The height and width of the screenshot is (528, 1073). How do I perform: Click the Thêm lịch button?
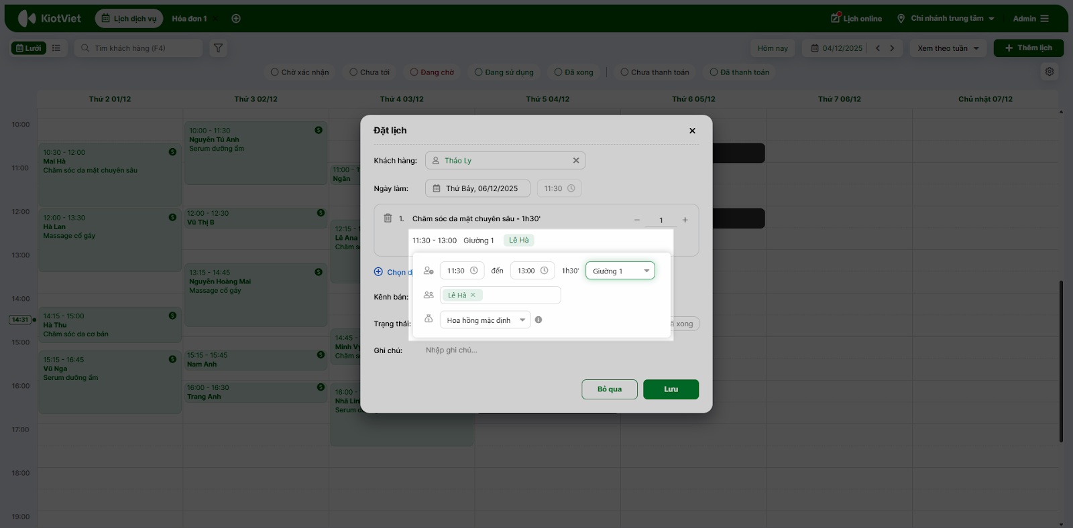point(1029,48)
